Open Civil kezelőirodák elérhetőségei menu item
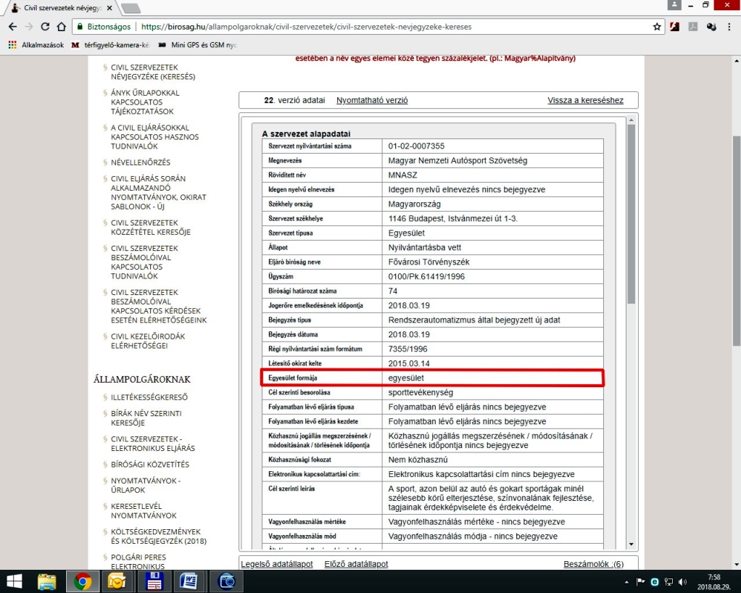Viewport: 741px width, 593px height. coord(148,341)
